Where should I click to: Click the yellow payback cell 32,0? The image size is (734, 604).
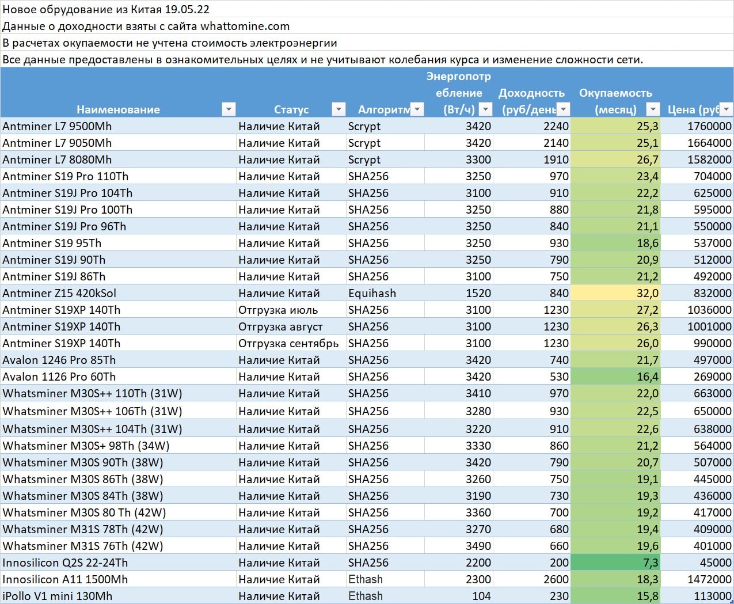(x=615, y=293)
